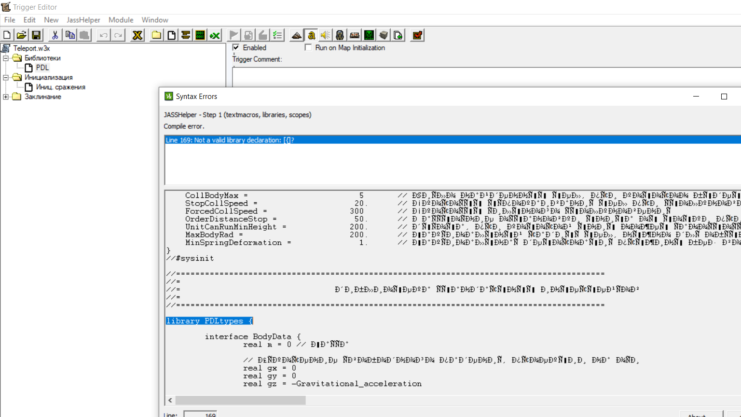
Task: Toggle the Enabled checkbox
Action: point(236,47)
